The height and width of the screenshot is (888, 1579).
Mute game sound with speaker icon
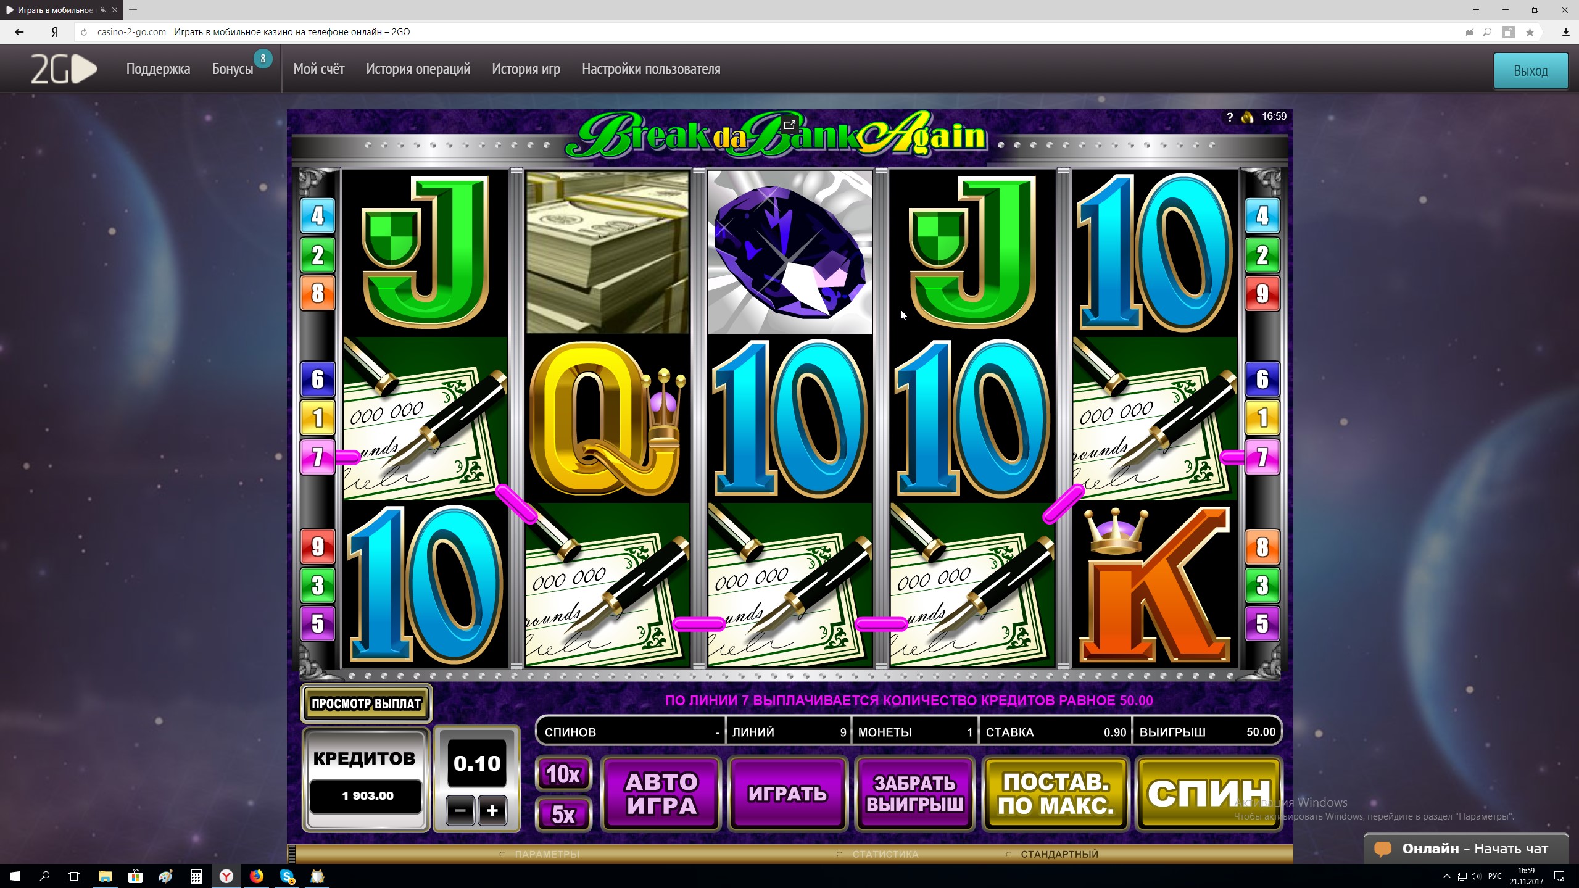point(1247,117)
